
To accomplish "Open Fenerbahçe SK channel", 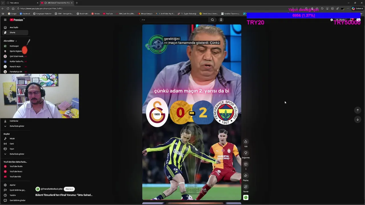I will [x=15, y=72].
